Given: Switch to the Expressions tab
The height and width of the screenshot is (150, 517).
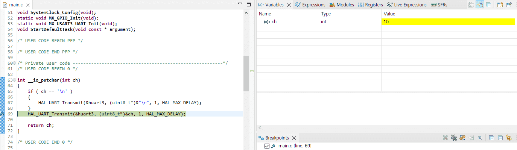Looking at the screenshot, I should tap(310, 5).
